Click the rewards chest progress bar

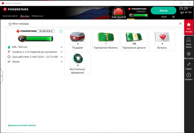tap(36, 39)
